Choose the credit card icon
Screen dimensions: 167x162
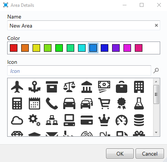(87, 120)
